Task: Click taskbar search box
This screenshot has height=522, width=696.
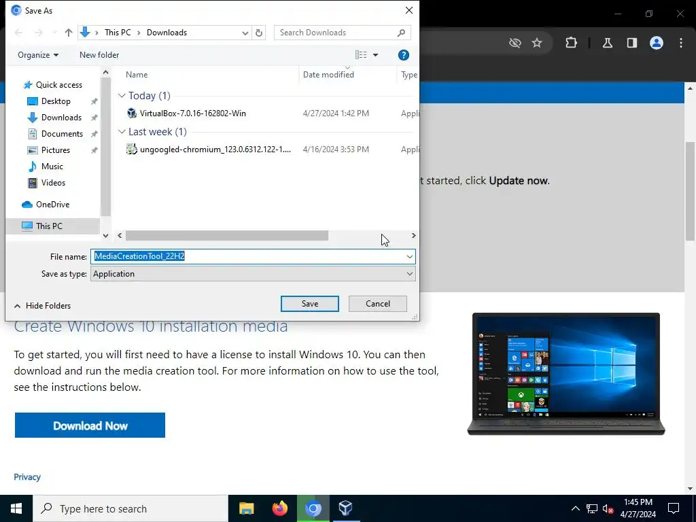Action: pyautogui.click(x=130, y=508)
